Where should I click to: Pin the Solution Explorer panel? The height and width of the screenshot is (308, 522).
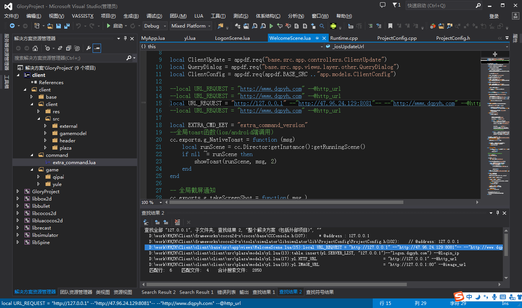126,38
